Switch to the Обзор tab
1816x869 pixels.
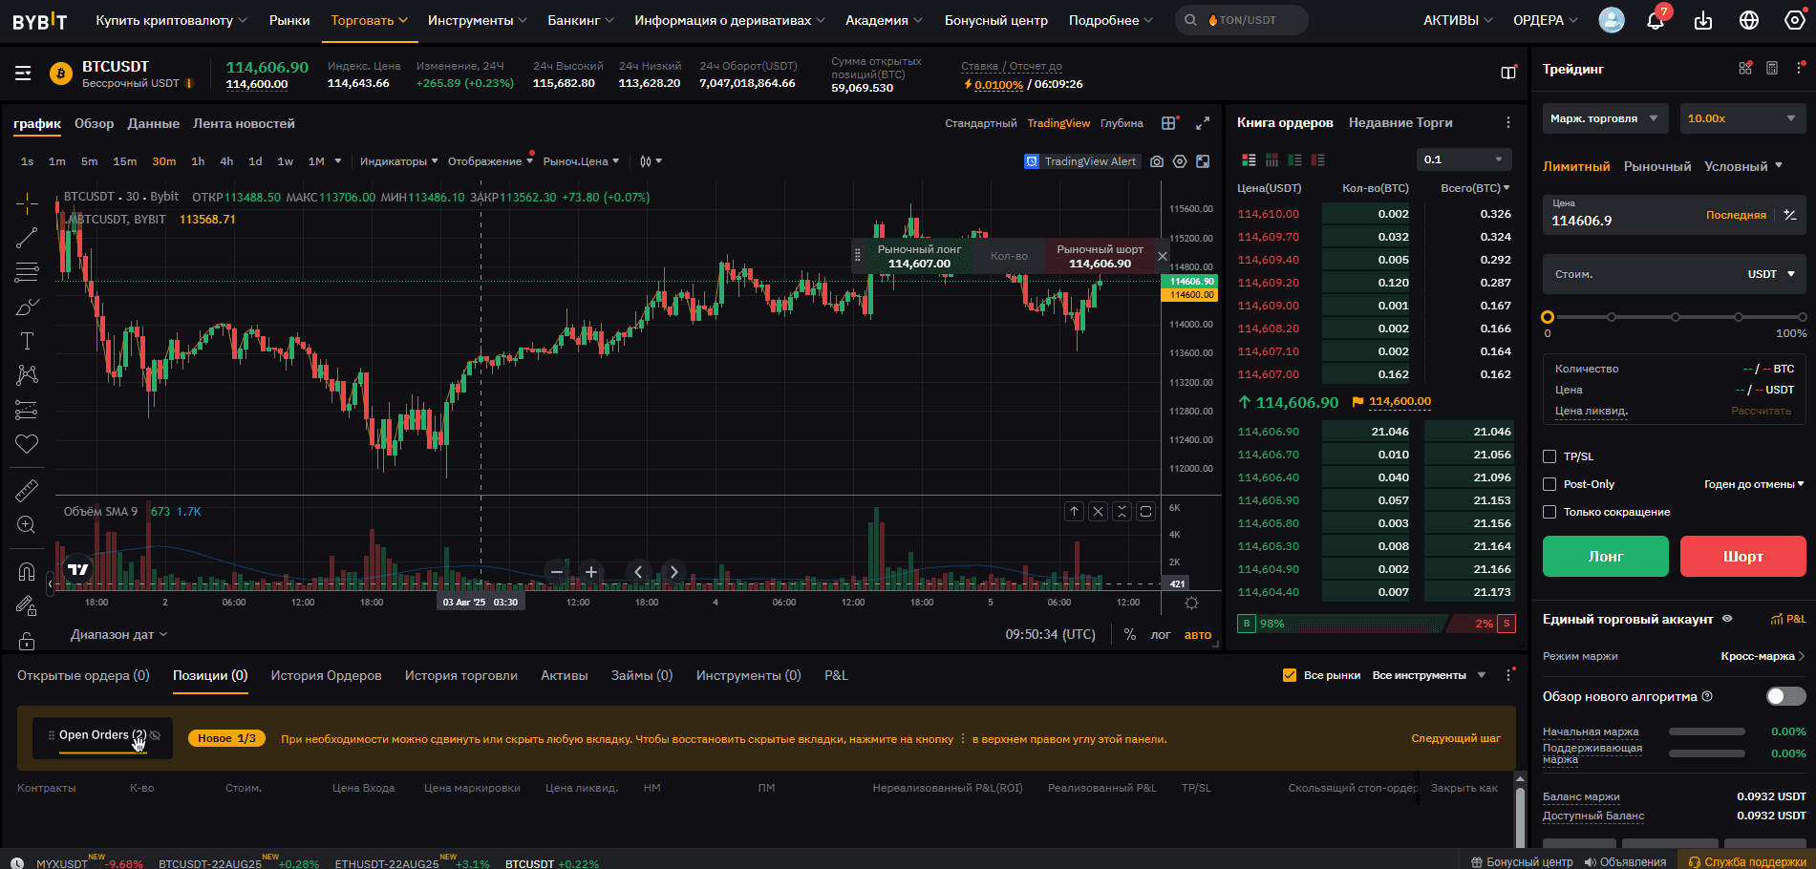pos(94,123)
